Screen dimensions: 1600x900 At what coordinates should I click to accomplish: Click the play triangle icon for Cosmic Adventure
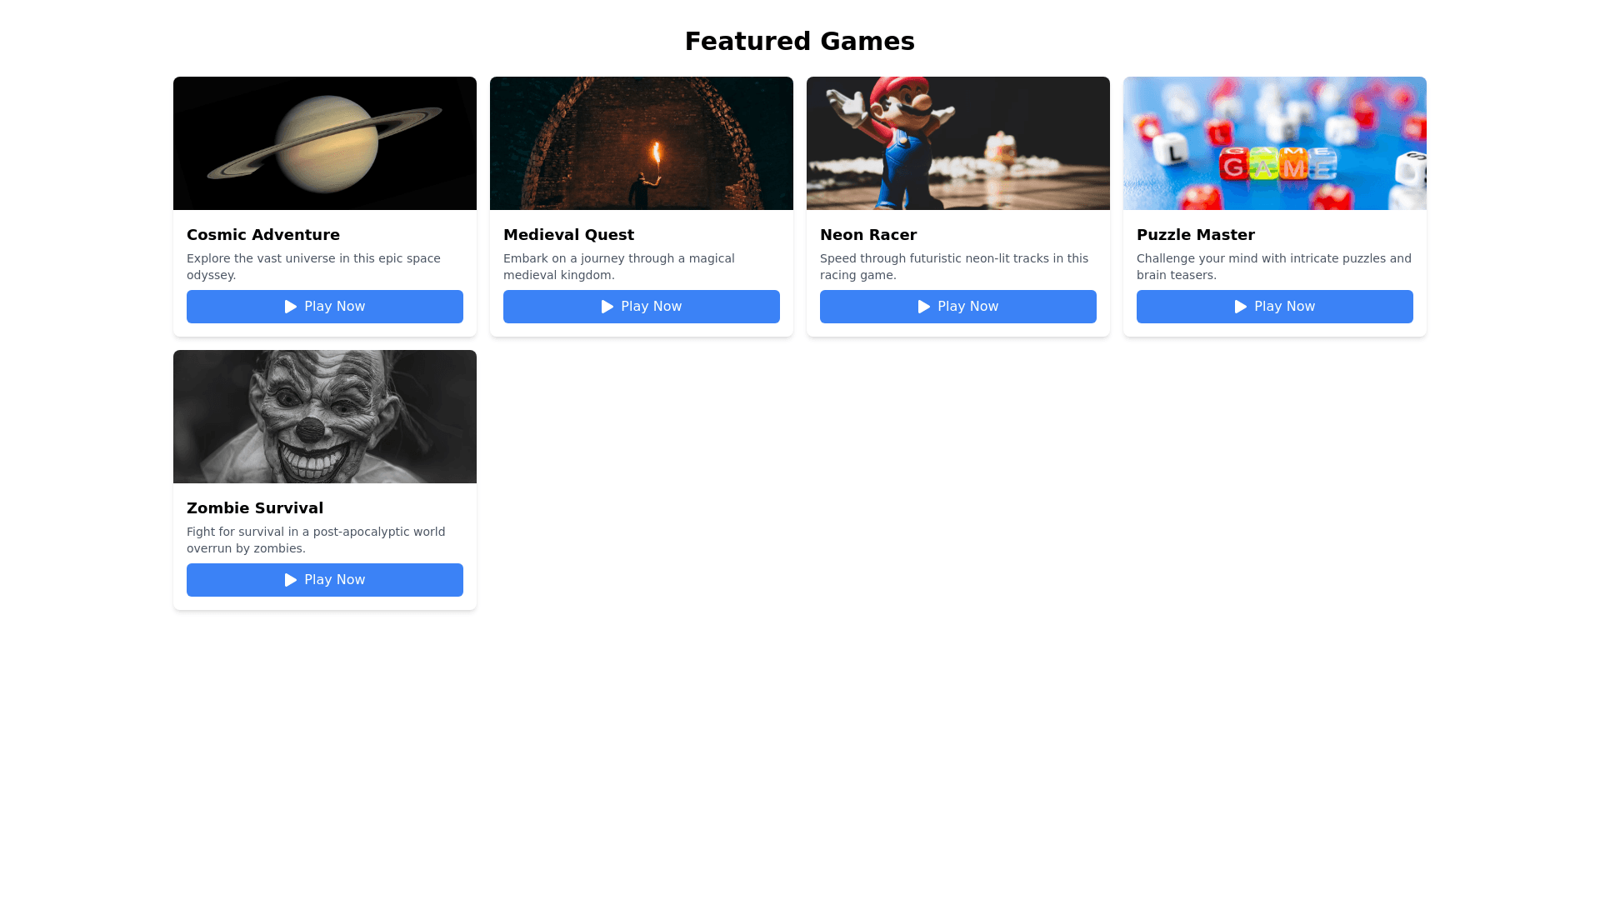[x=291, y=307]
